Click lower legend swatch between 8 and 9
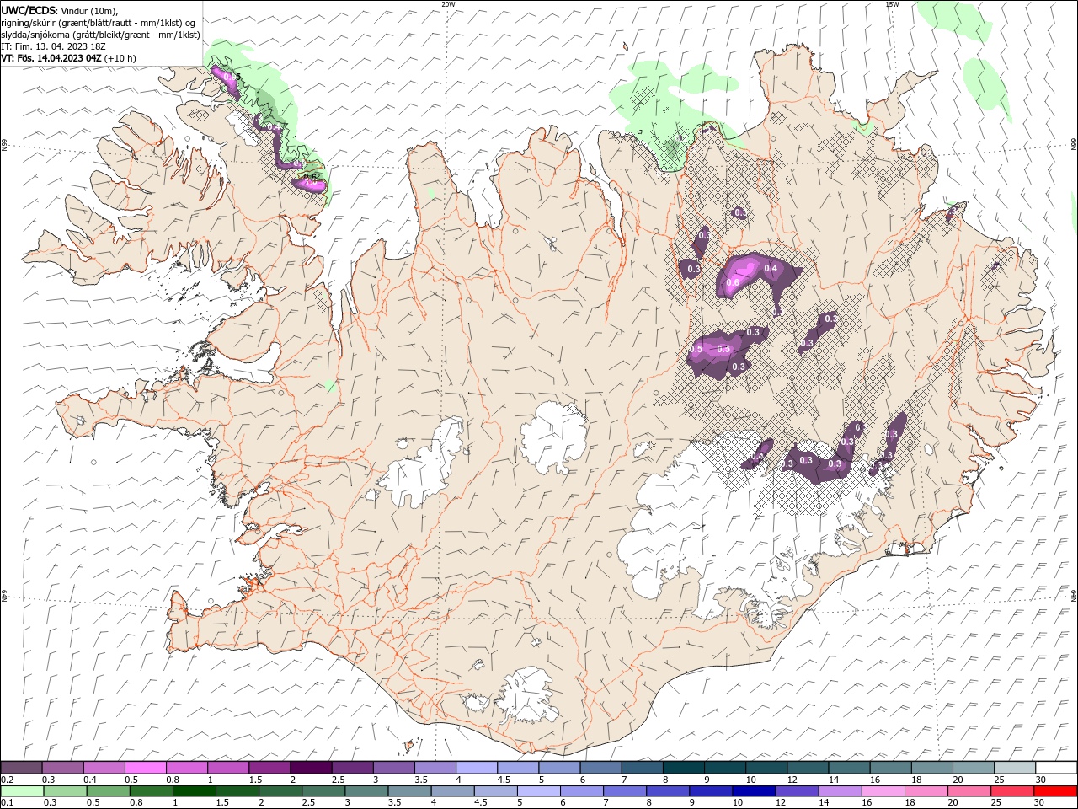 tap(668, 791)
